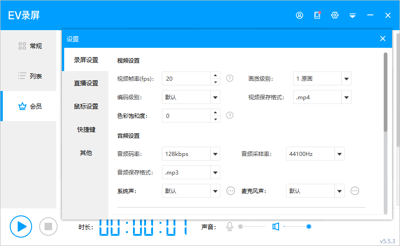This screenshot has width=400, height=246.
Task: Open microphone sound more options button
Action: pyautogui.click(x=355, y=191)
